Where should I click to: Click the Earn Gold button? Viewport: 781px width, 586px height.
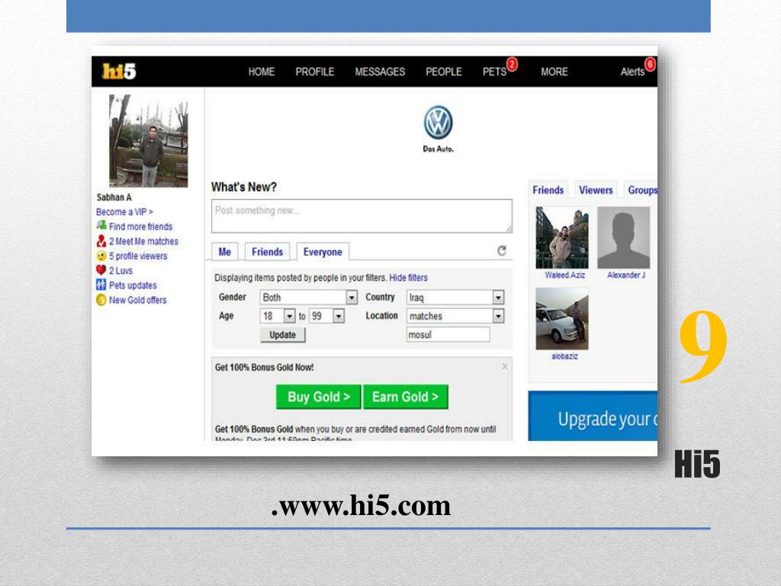[406, 397]
